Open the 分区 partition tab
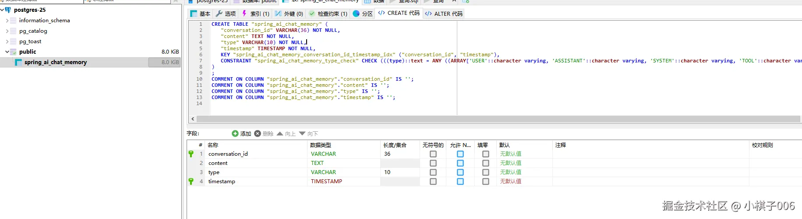 click(363, 14)
